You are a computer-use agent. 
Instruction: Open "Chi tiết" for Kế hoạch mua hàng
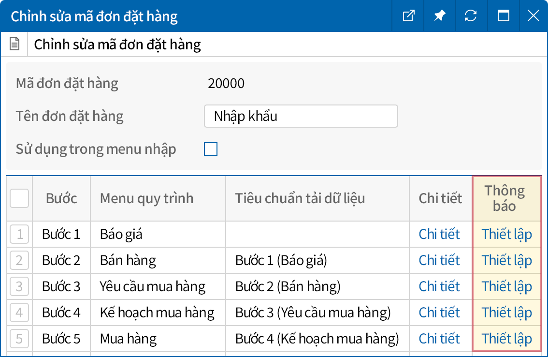click(439, 313)
